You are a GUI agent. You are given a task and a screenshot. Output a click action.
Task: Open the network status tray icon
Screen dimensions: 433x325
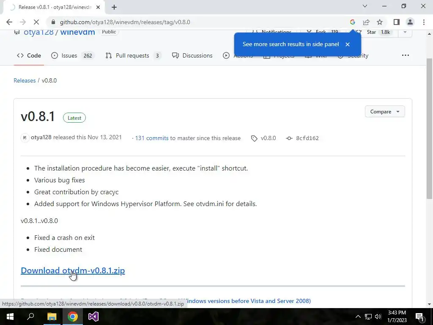click(x=368, y=317)
